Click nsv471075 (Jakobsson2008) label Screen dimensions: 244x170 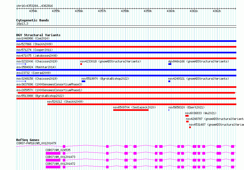coord(37,56)
